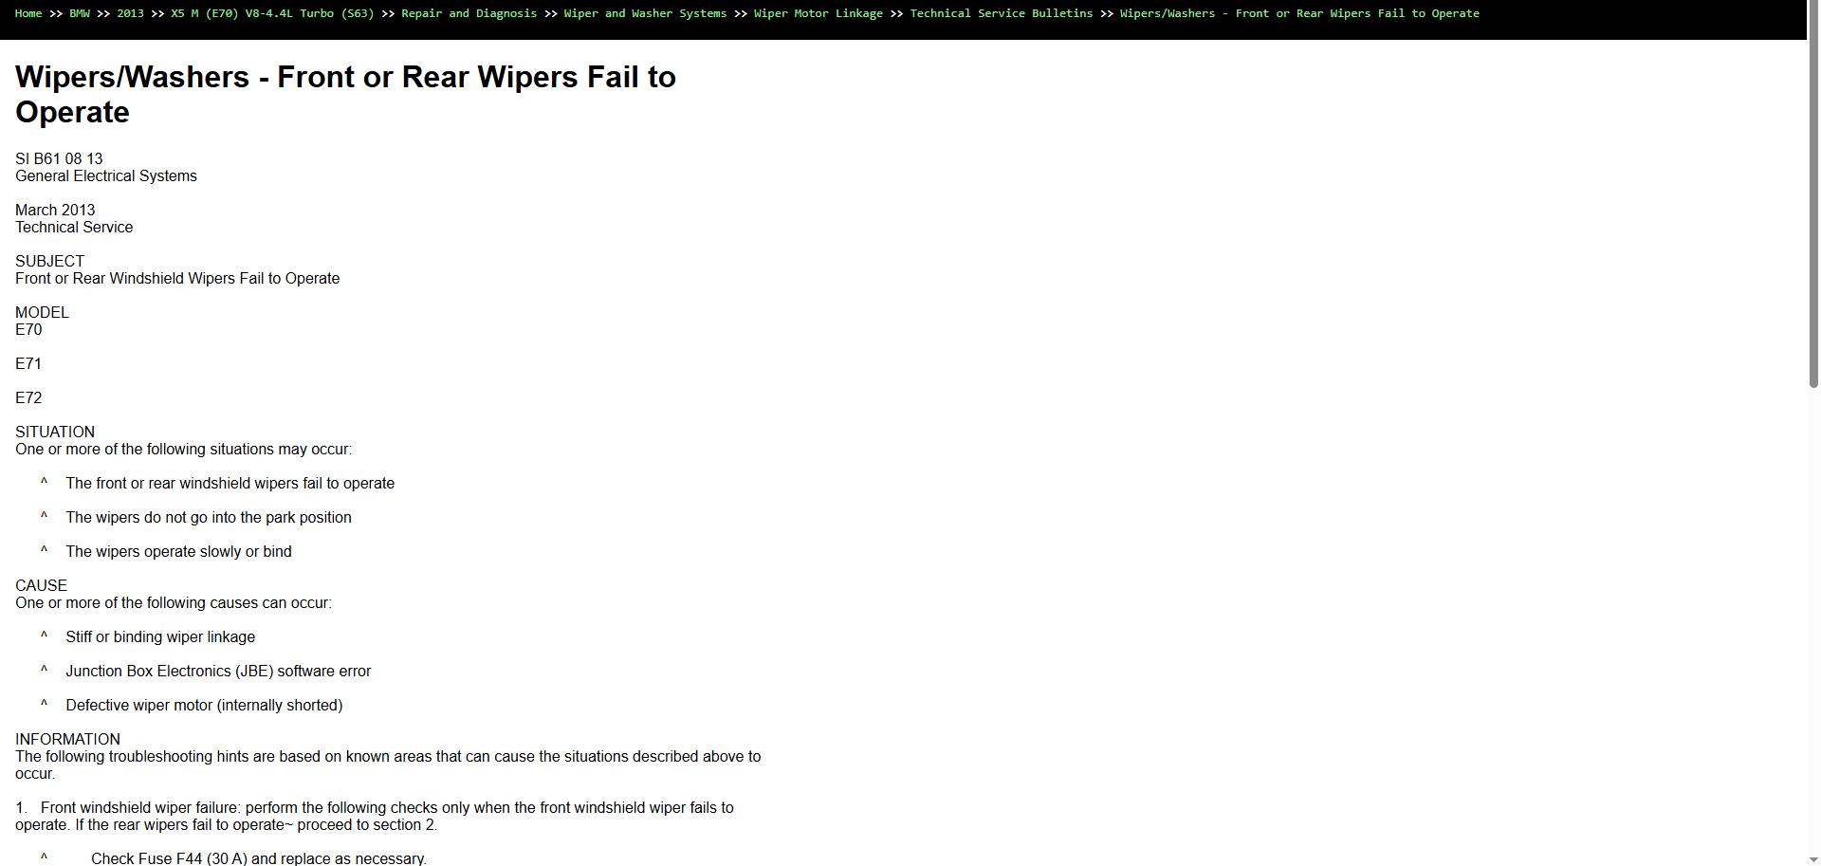This screenshot has width=1821, height=866.
Task: Click 'wipers do not go into park position'
Action: pyautogui.click(x=209, y=517)
